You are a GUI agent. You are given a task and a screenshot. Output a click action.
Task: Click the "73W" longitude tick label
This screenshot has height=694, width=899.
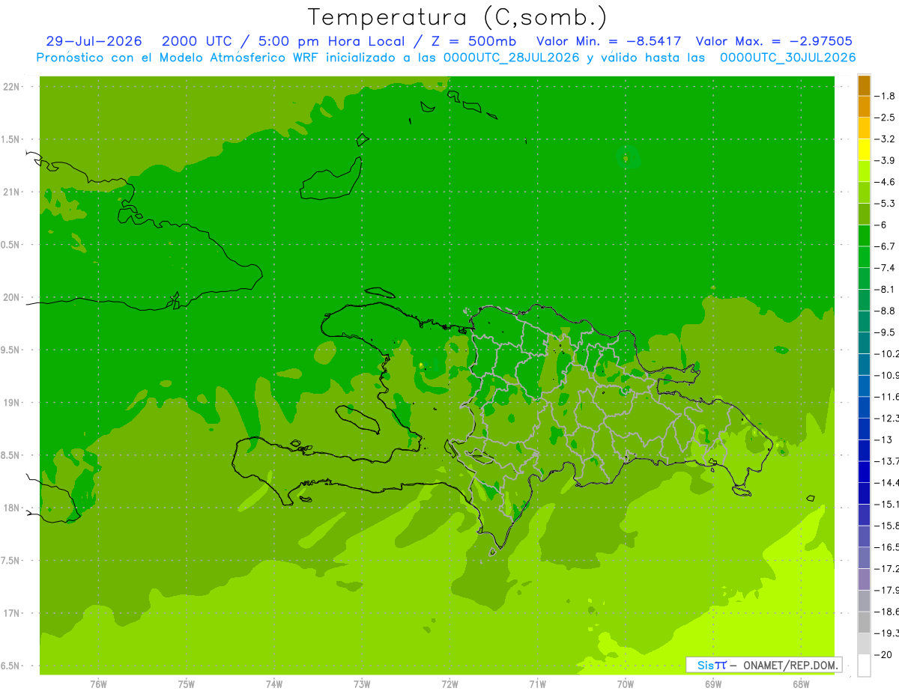click(362, 684)
